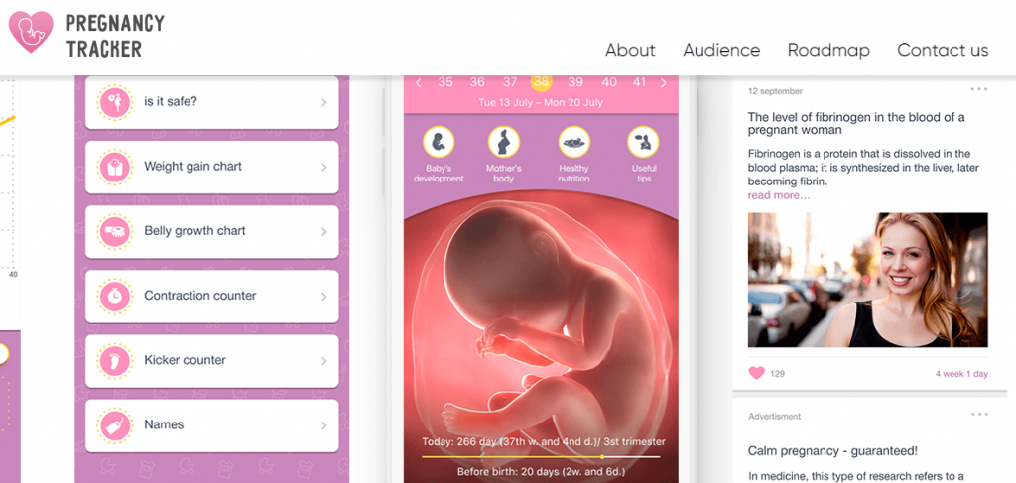Open Mother's body icon
Image resolution: width=1016 pixels, height=483 pixels.
(x=503, y=142)
